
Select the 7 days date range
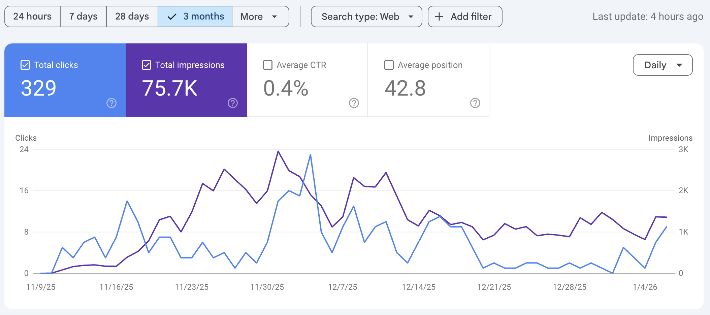coord(83,16)
